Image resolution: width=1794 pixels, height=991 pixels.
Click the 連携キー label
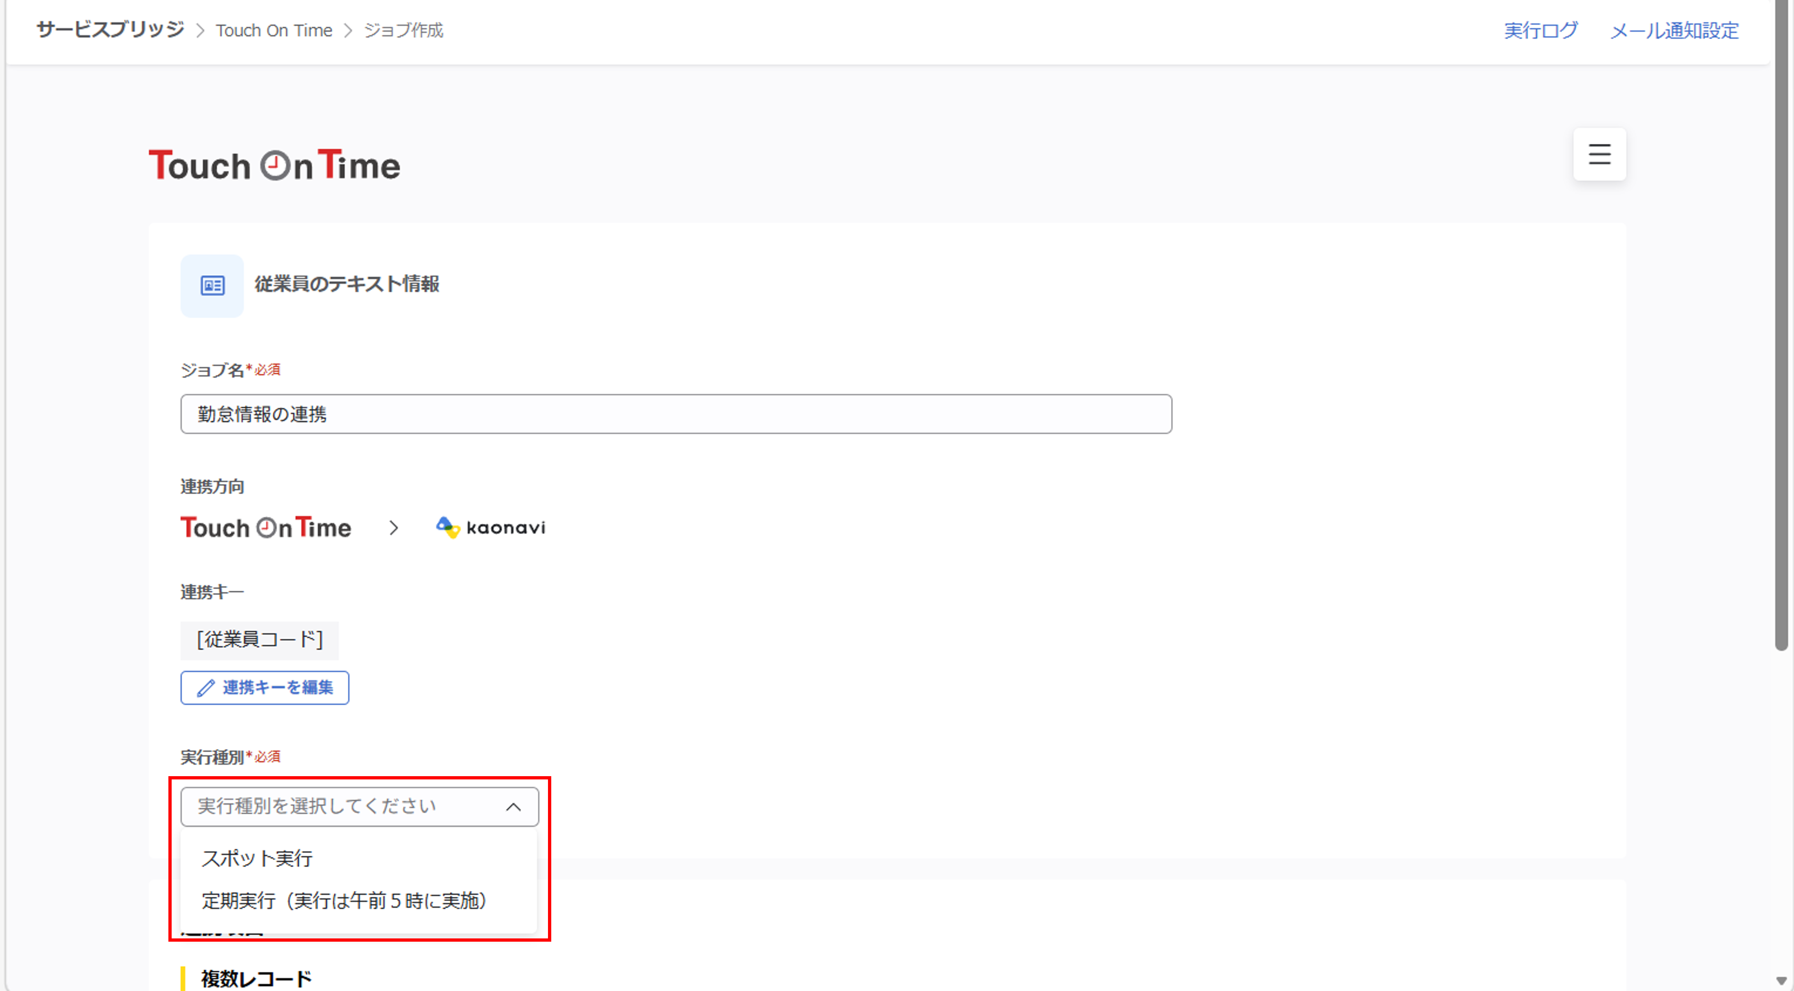tap(212, 592)
